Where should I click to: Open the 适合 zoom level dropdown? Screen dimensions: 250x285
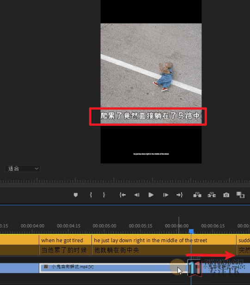[22, 168]
